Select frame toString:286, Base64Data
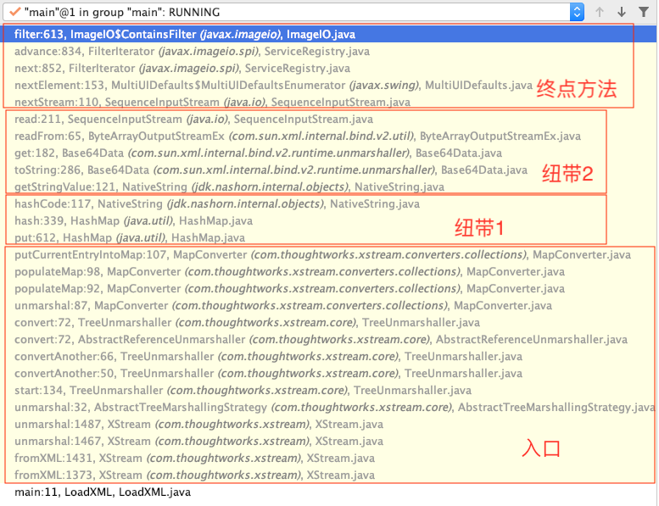Viewport: 659px width, 506px height. click(329, 170)
